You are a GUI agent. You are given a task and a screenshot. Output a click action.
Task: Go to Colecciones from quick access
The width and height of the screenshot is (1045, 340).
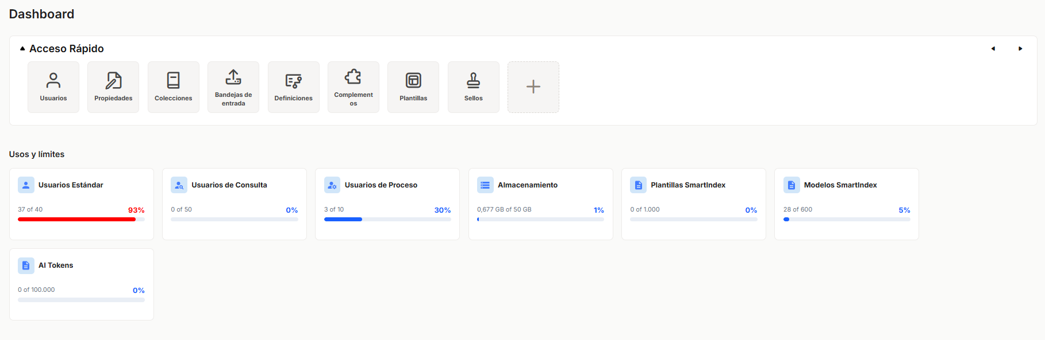pos(173,87)
